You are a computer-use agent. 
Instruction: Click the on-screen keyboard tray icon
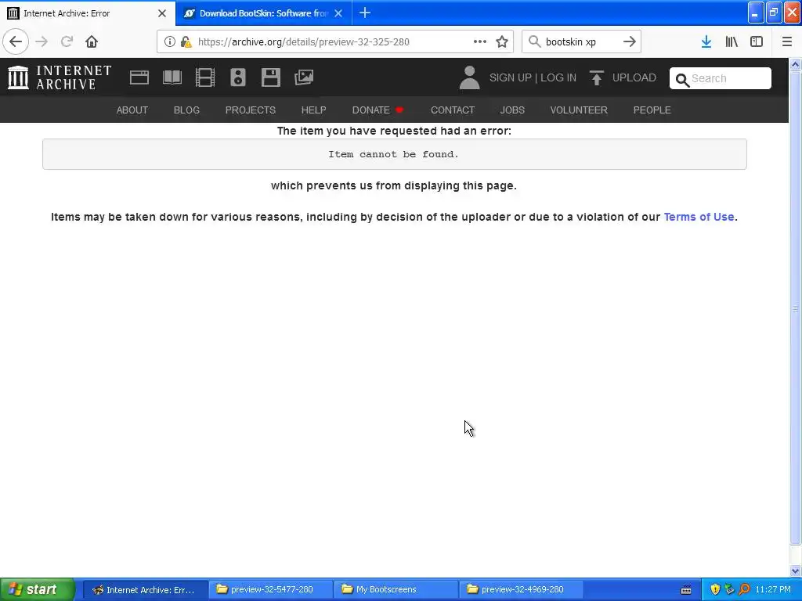(686, 590)
